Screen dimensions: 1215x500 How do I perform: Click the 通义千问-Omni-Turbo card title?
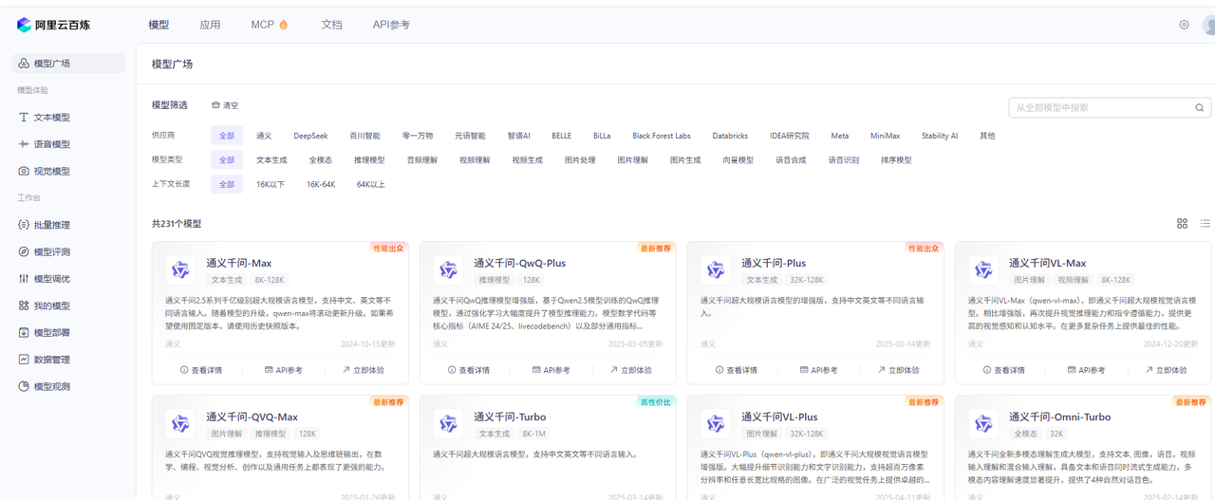coord(1059,417)
